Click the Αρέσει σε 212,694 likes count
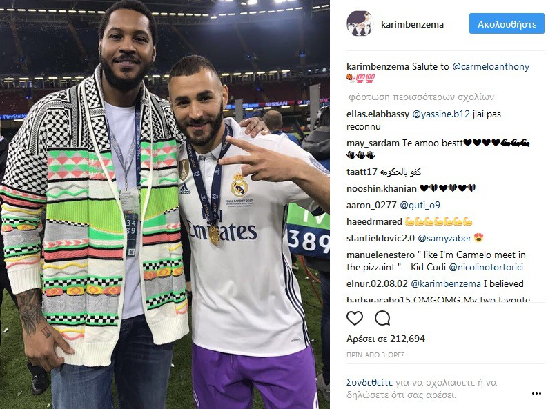 (x=386, y=339)
